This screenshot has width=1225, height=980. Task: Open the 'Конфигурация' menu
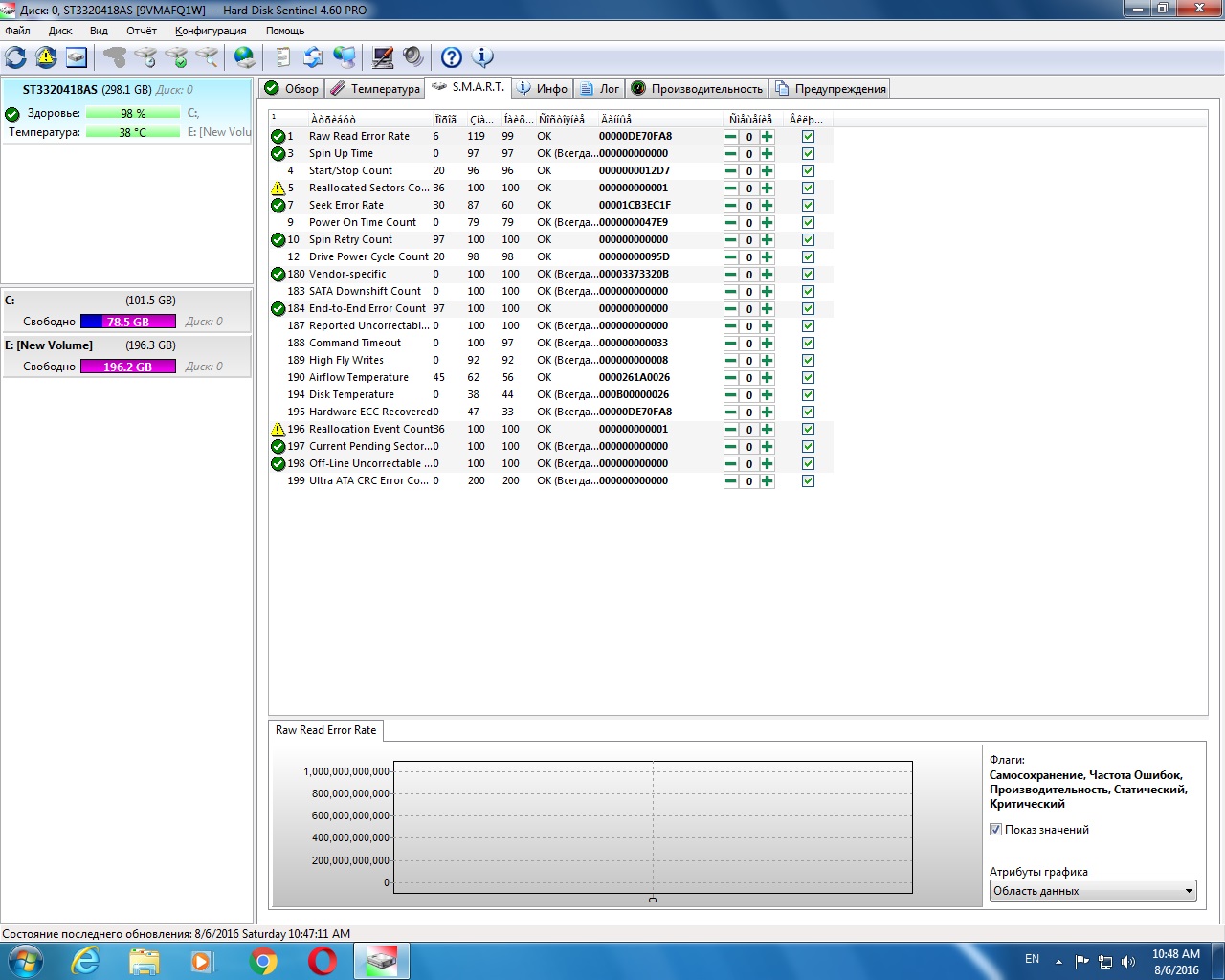(x=211, y=31)
